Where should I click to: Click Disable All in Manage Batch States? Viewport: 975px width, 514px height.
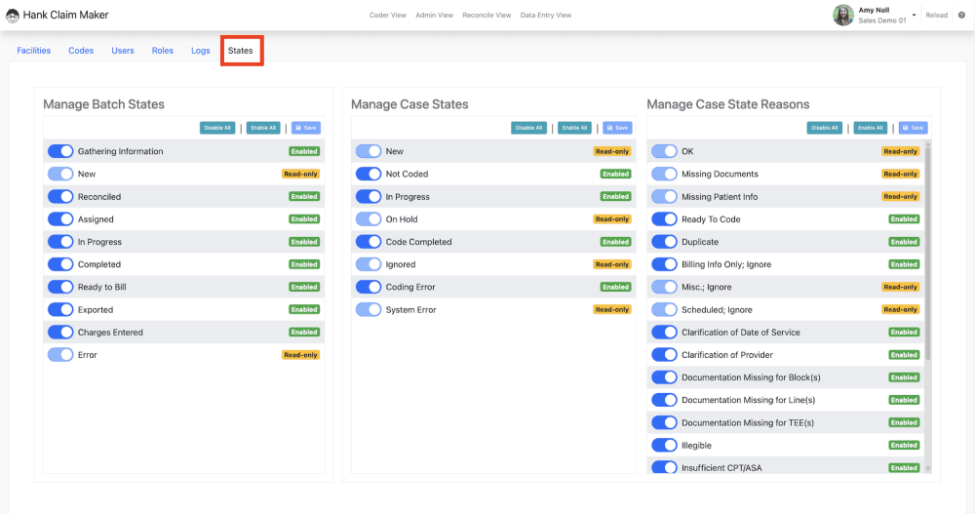217,128
